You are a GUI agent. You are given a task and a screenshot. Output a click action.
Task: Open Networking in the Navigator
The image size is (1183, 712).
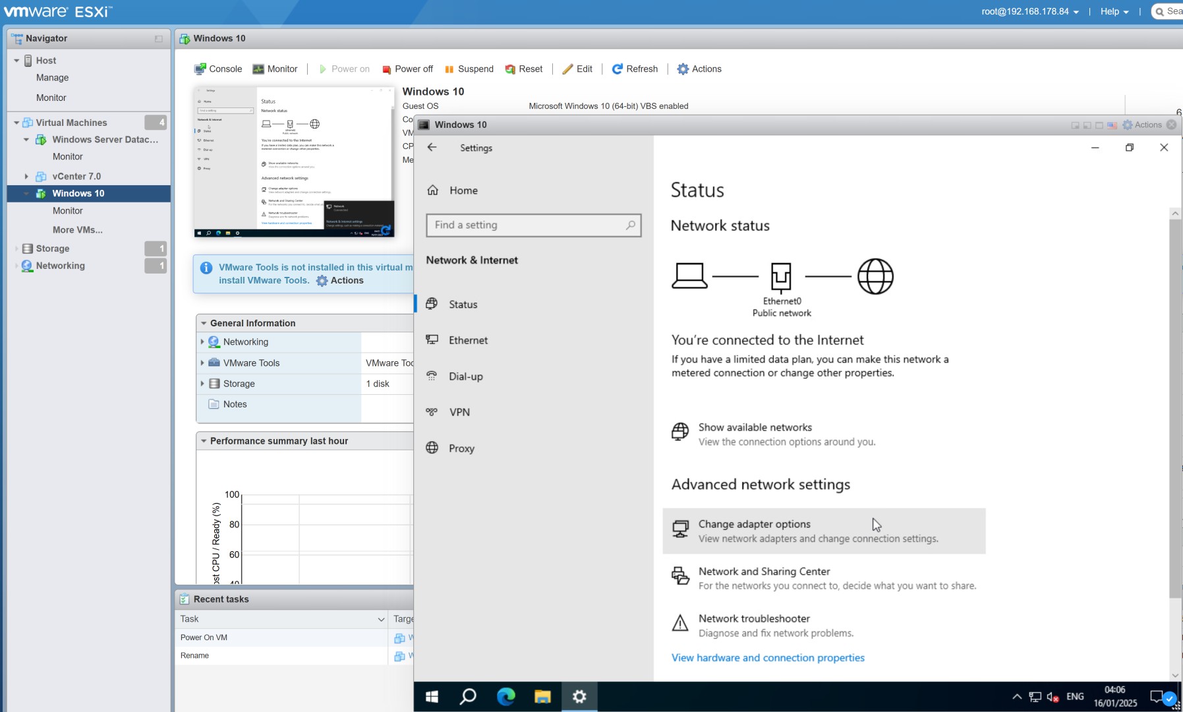(x=60, y=266)
